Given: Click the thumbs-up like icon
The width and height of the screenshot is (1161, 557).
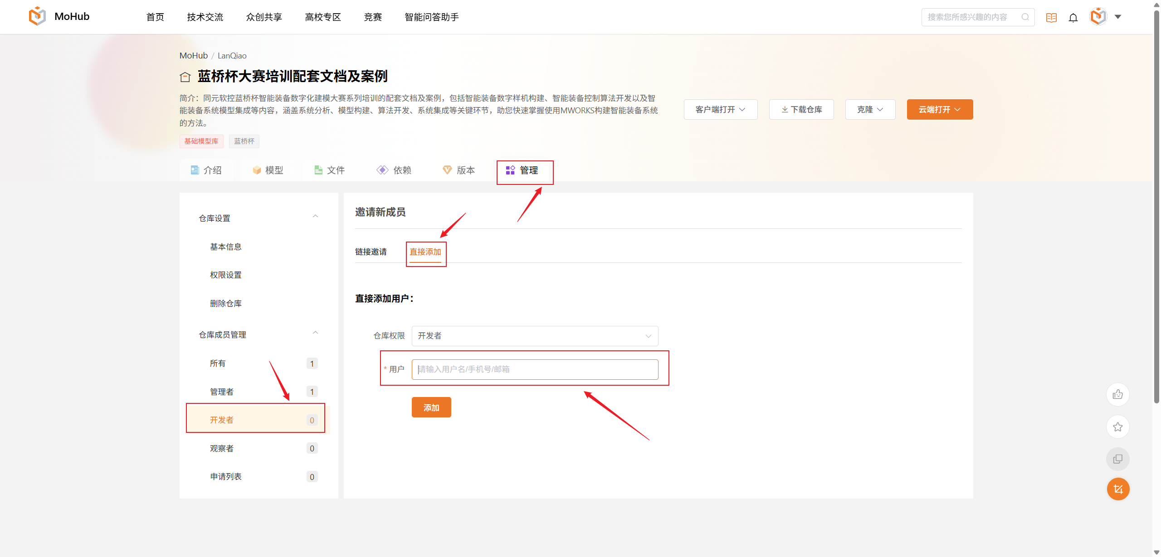Looking at the screenshot, I should point(1118,394).
